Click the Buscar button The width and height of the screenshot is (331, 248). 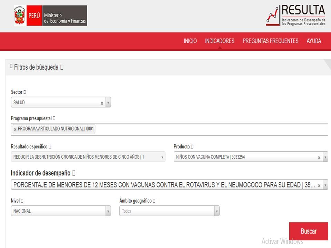(308, 231)
